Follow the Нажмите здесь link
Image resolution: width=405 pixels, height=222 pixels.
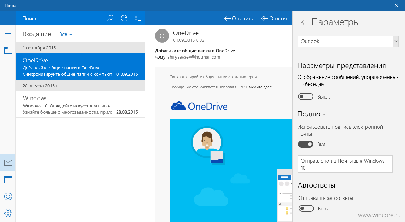tap(260, 87)
